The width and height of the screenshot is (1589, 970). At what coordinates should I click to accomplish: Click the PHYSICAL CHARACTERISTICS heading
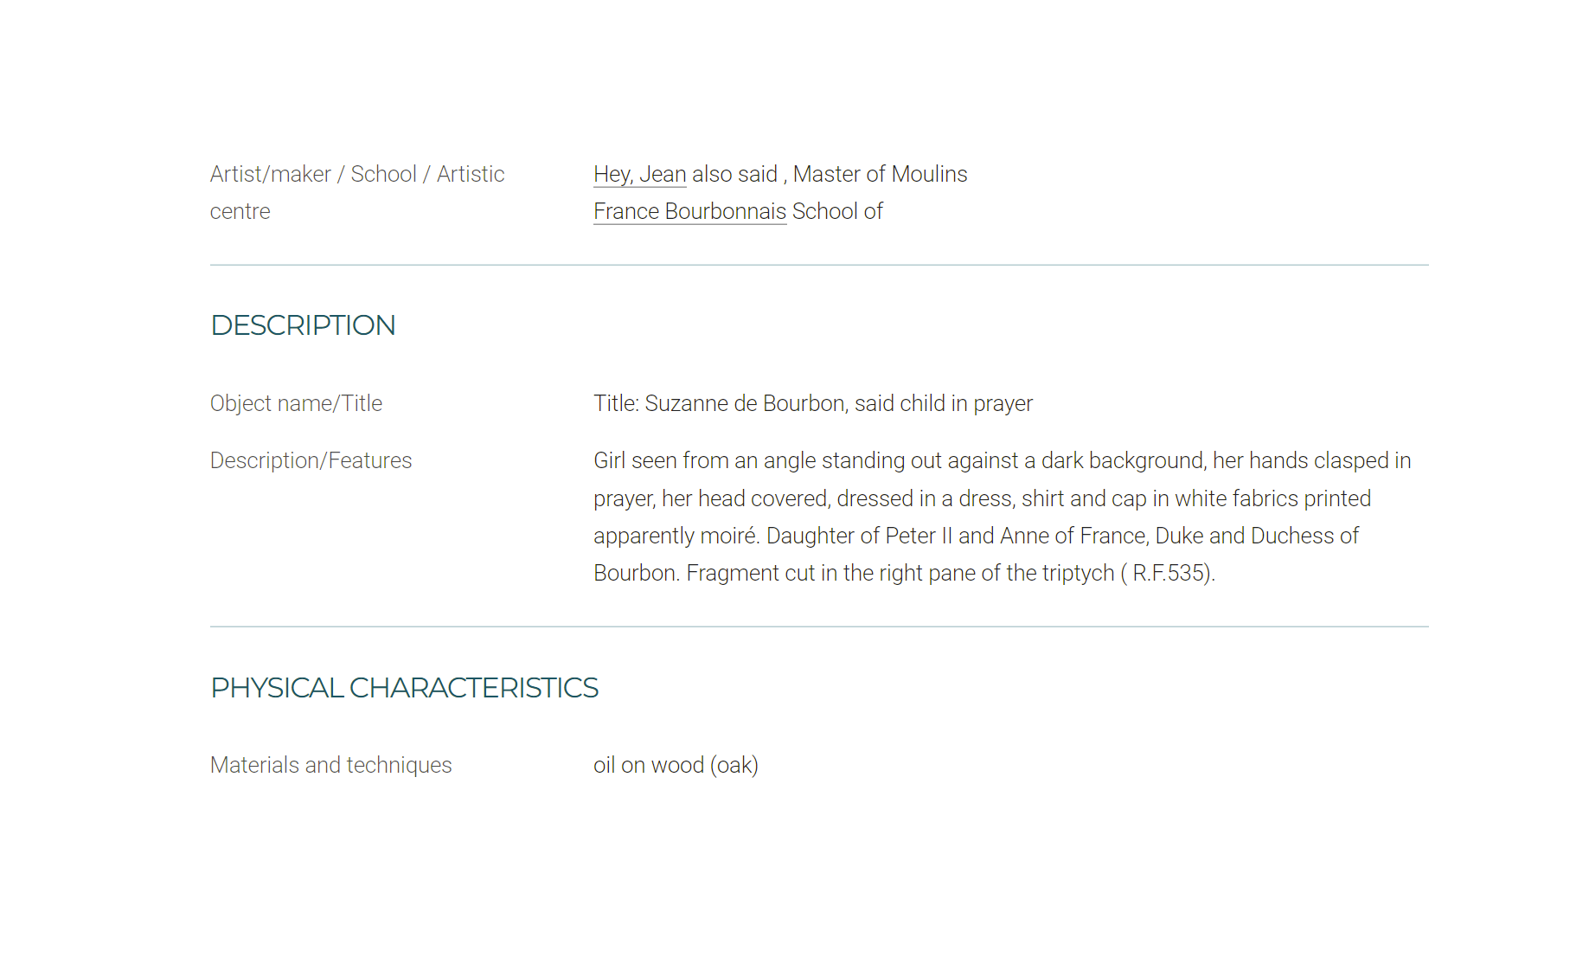[404, 688]
